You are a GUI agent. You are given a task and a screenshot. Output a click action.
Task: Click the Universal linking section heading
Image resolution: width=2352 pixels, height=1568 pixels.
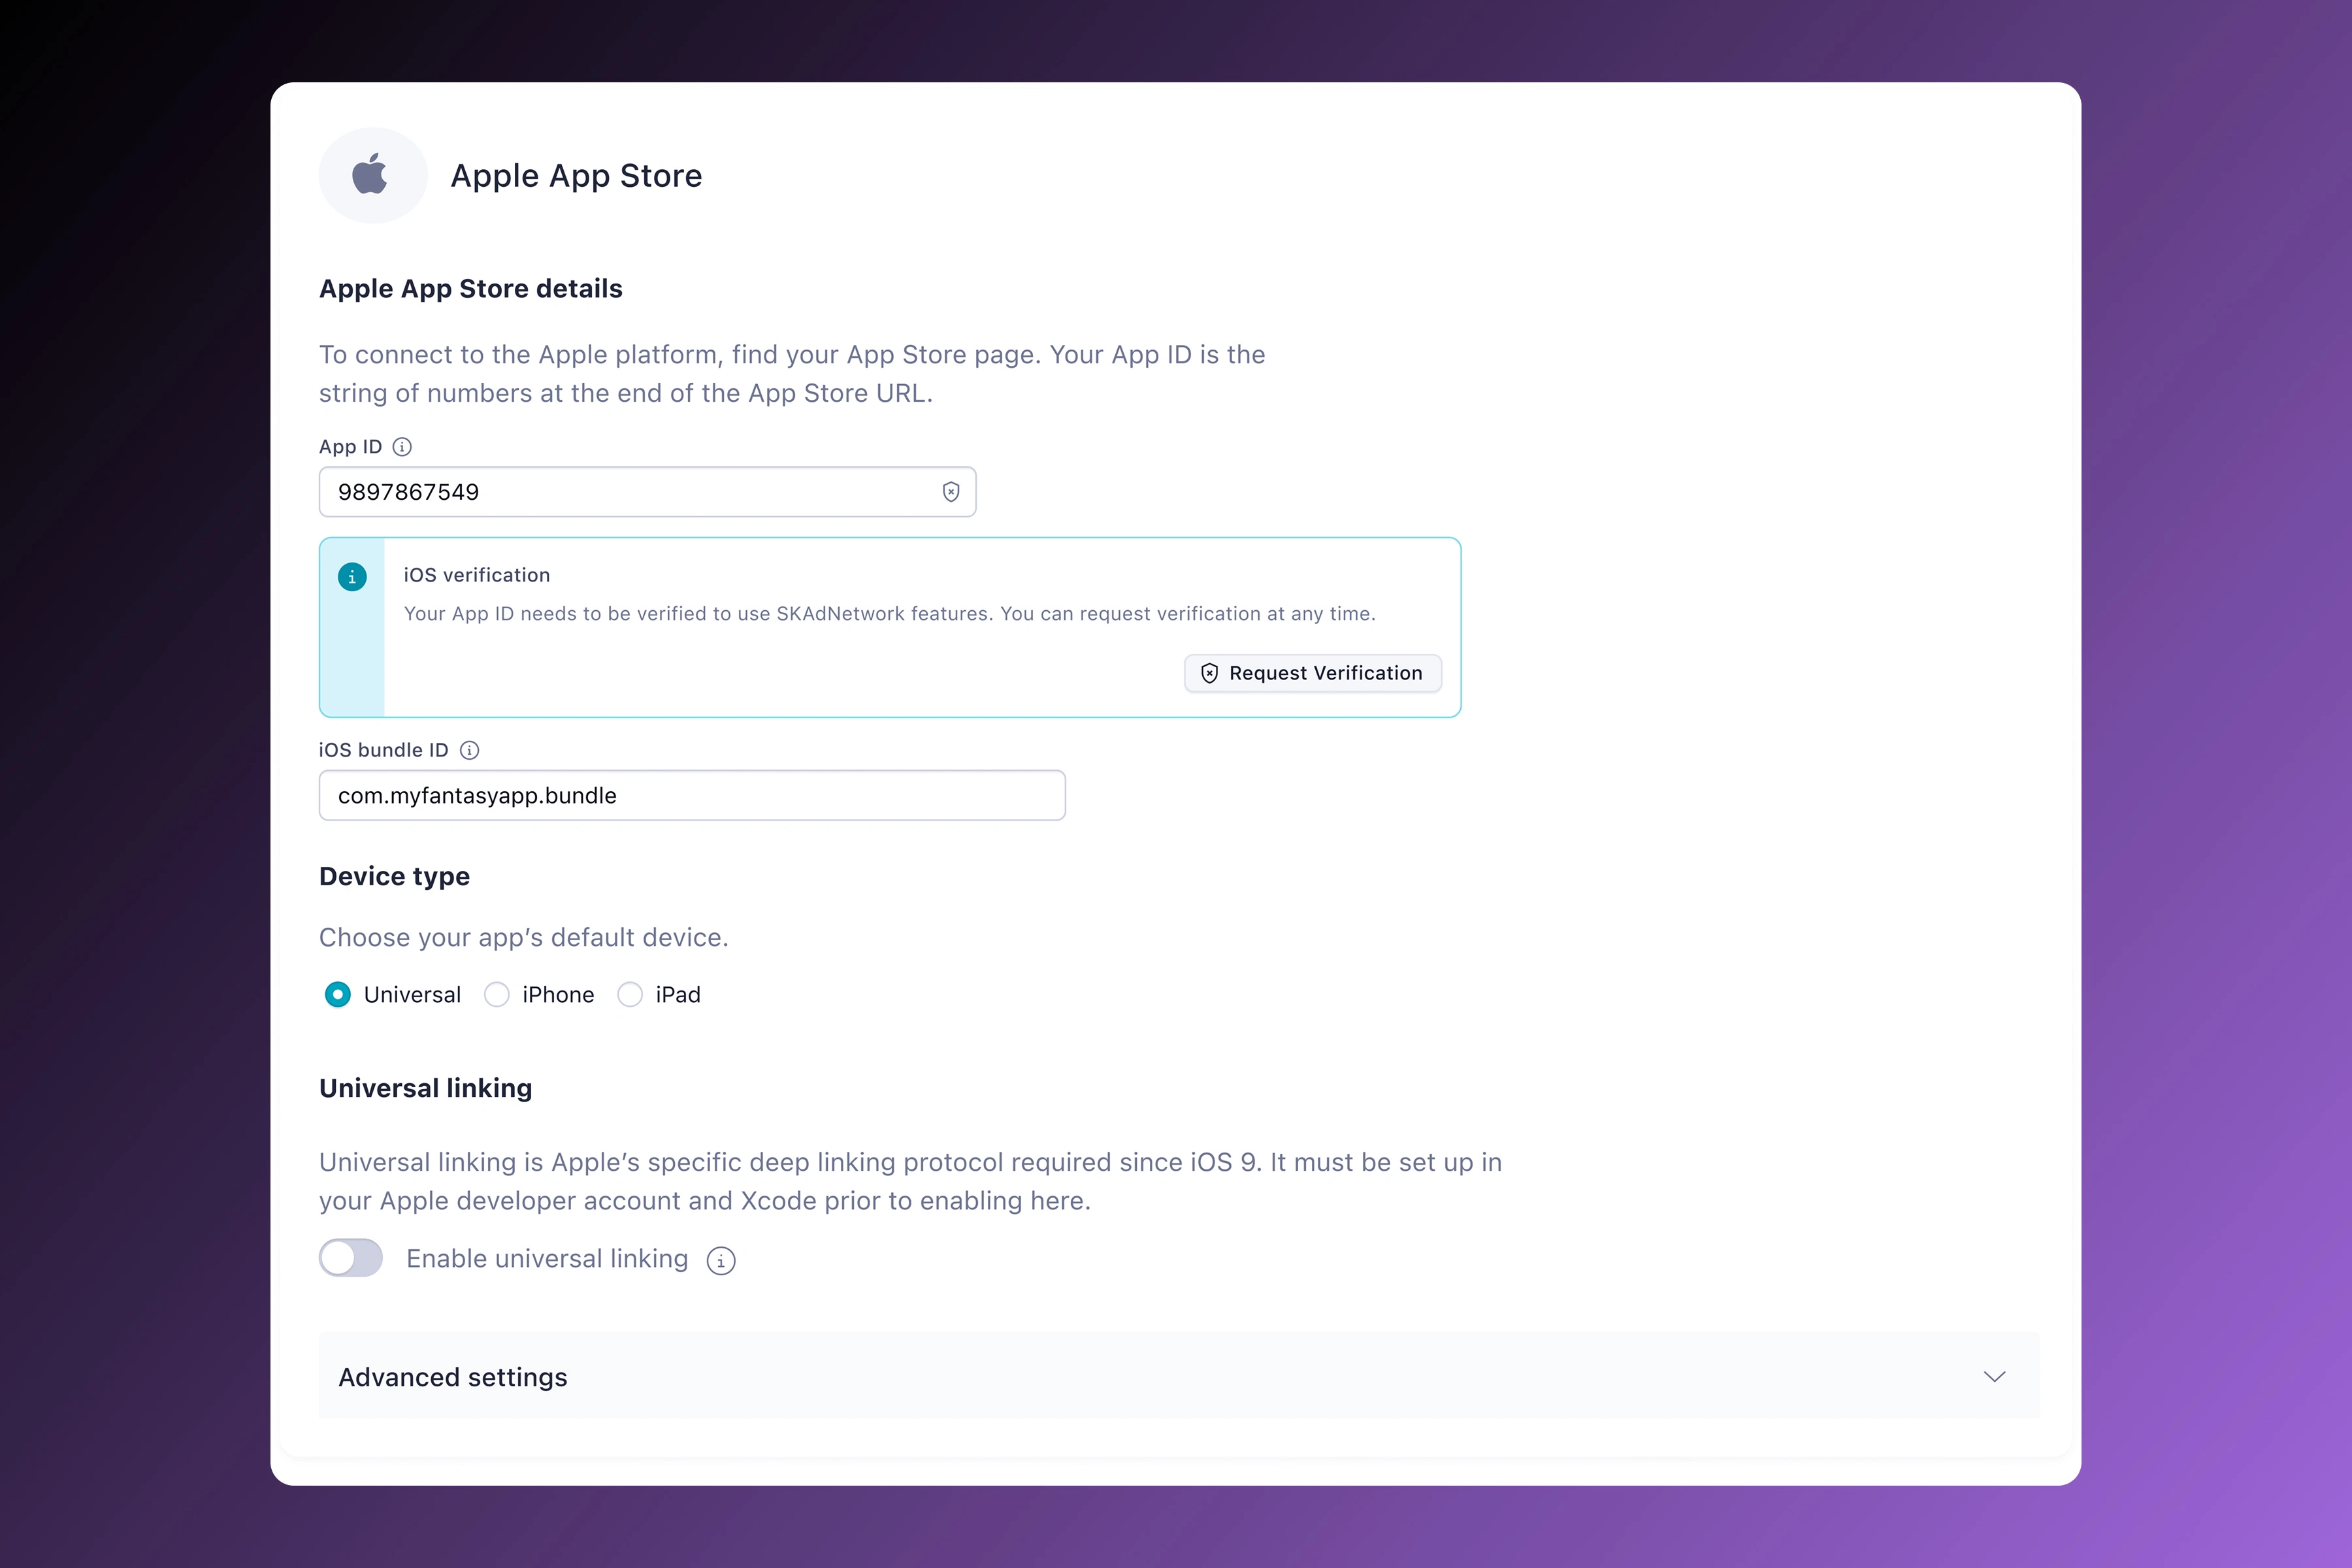425,1088
